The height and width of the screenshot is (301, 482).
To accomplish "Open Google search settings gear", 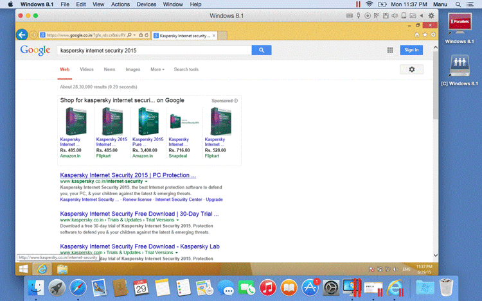I will 411,69.
